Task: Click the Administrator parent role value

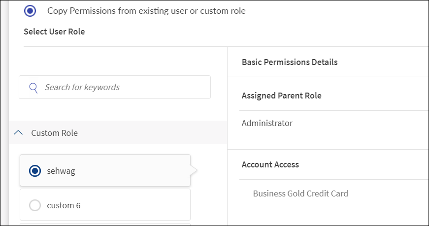Action: point(267,123)
